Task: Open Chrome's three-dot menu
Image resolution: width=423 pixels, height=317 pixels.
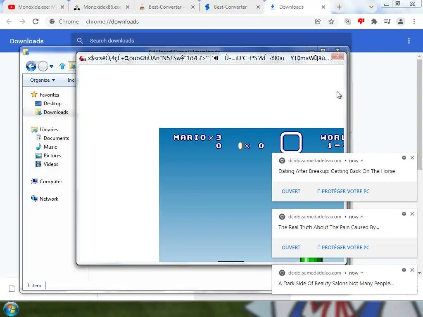Action: pos(414,21)
